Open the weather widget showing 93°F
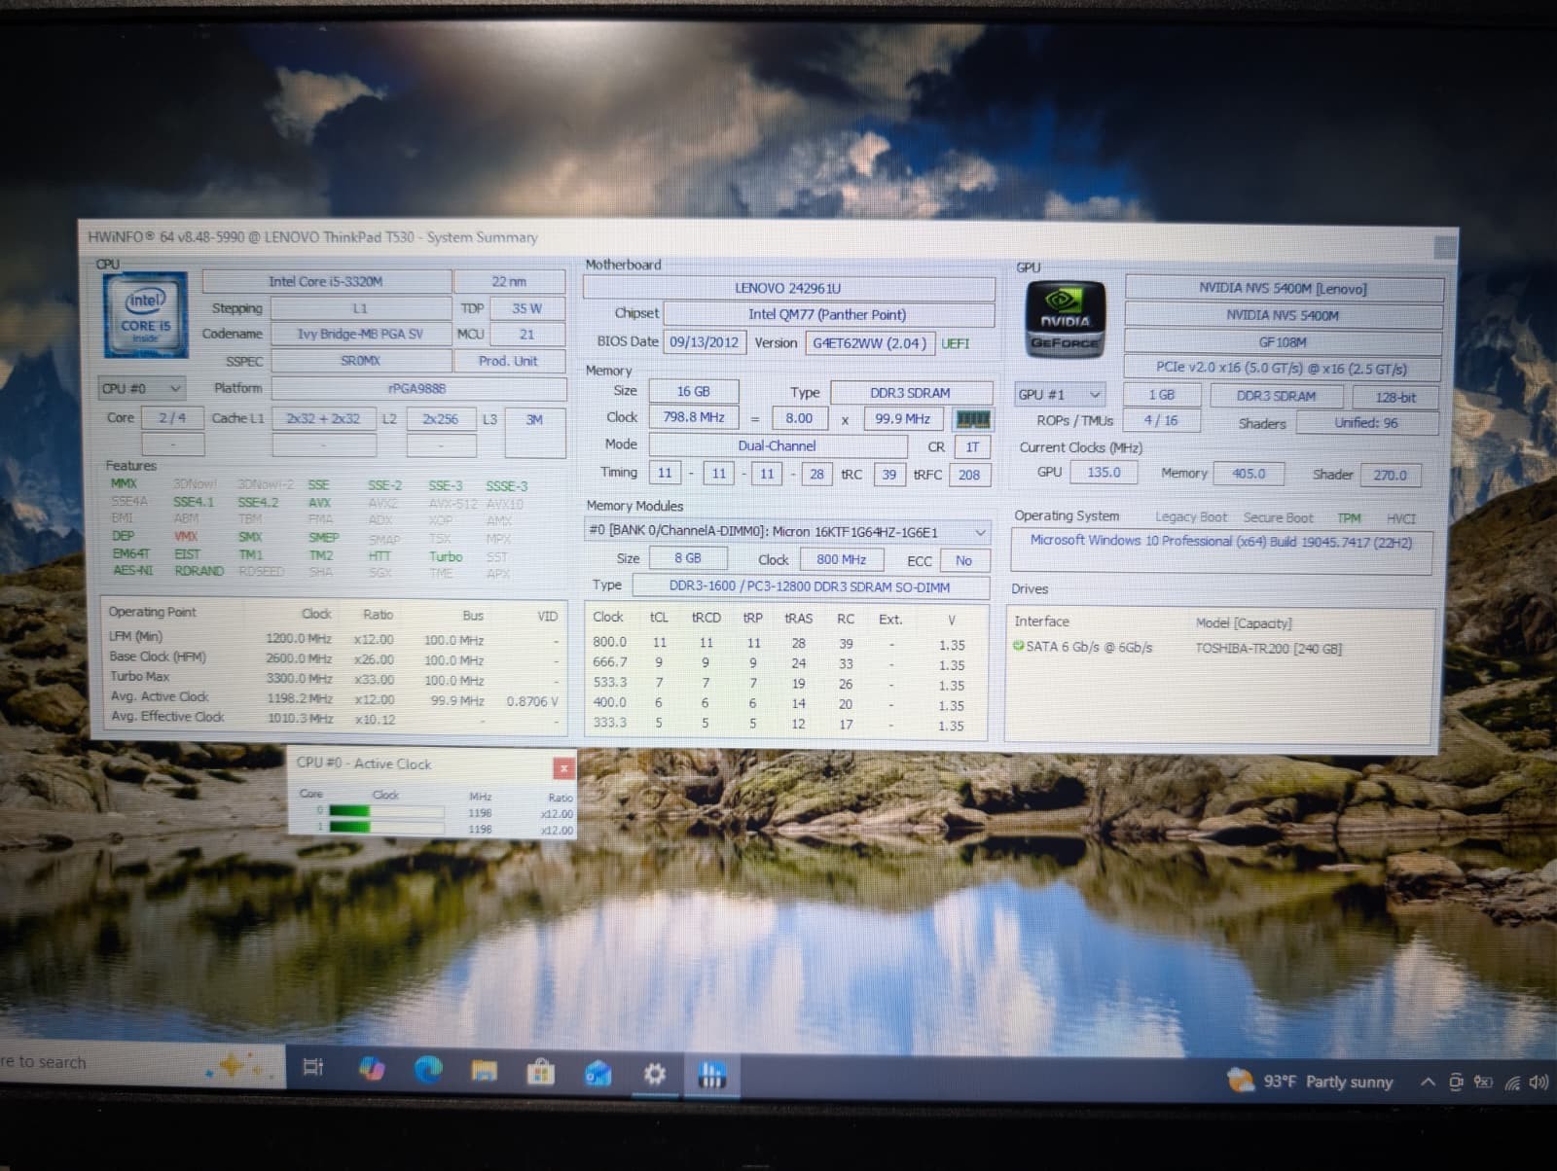Image resolution: width=1557 pixels, height=1171 pixels. [x=1310, y=1081]
